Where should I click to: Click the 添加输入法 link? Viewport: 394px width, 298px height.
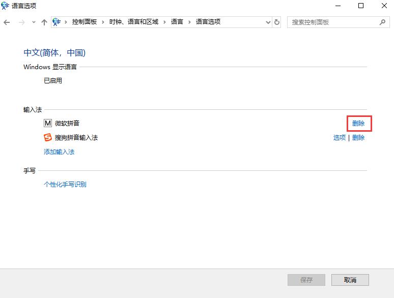coord(59,152)
